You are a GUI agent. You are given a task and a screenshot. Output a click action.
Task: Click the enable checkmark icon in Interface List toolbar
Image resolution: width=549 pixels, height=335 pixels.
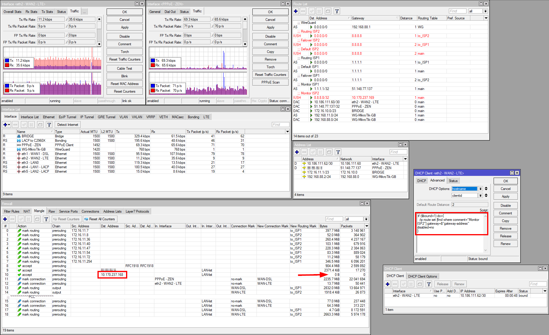[24, 125]
